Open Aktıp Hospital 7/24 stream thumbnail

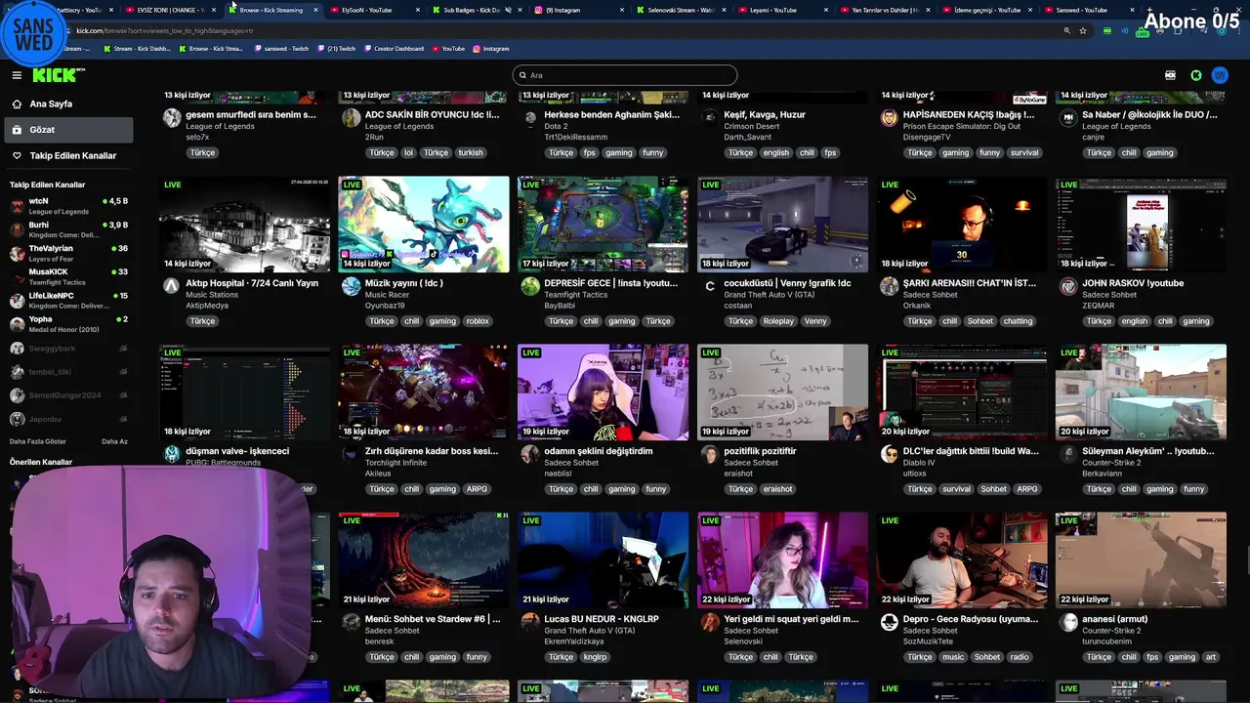(244, 224)
